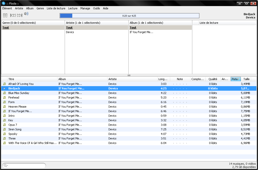This screenshot has height=170, width=258.
Task: Open the Artiste menu
Action: 19,8
